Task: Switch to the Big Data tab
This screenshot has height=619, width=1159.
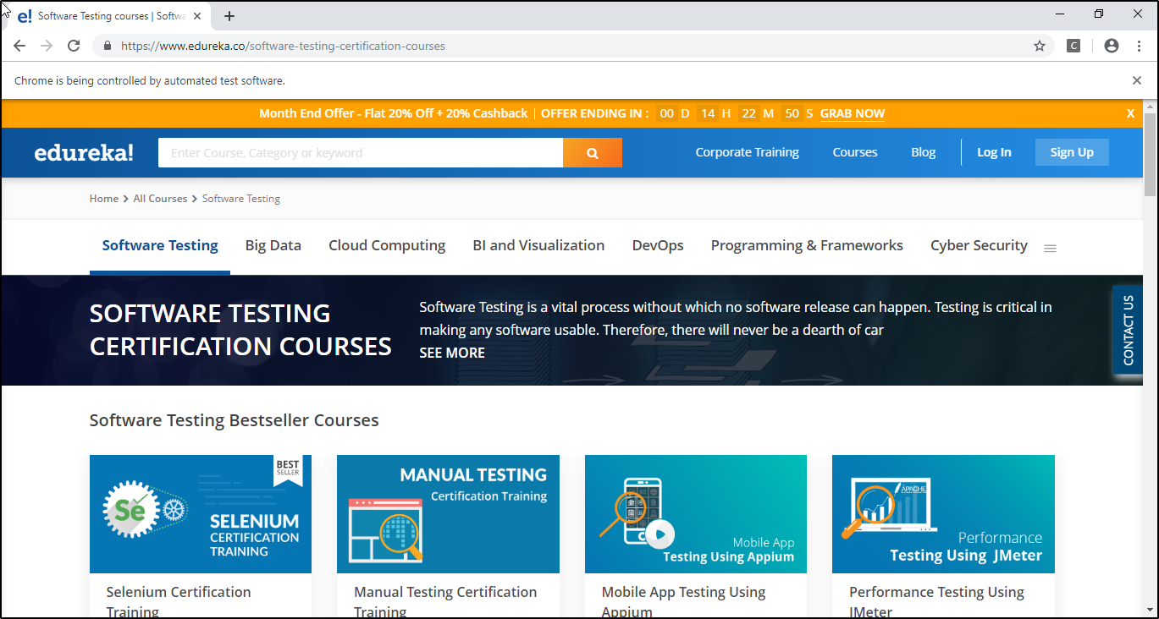Action: point(273,245)
